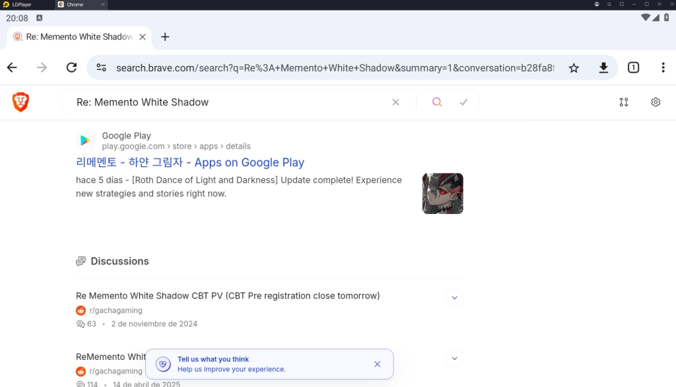
Task: Click the Discussions heading
Action: [x=120, y=262]
